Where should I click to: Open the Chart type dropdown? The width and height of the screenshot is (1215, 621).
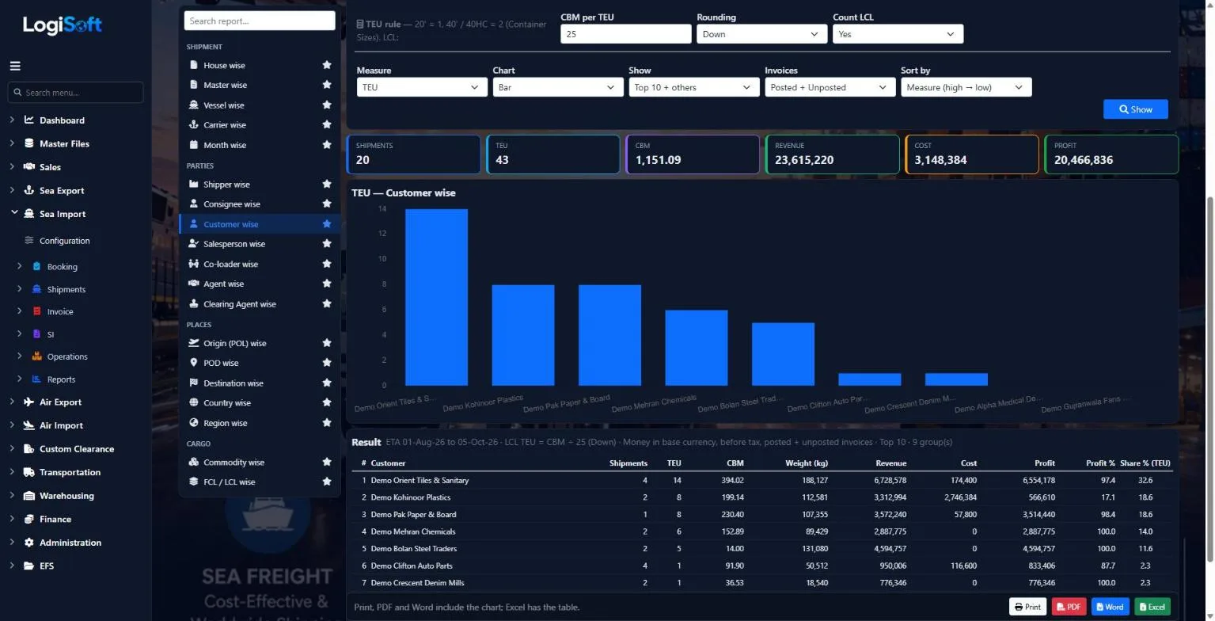(558, 87)
